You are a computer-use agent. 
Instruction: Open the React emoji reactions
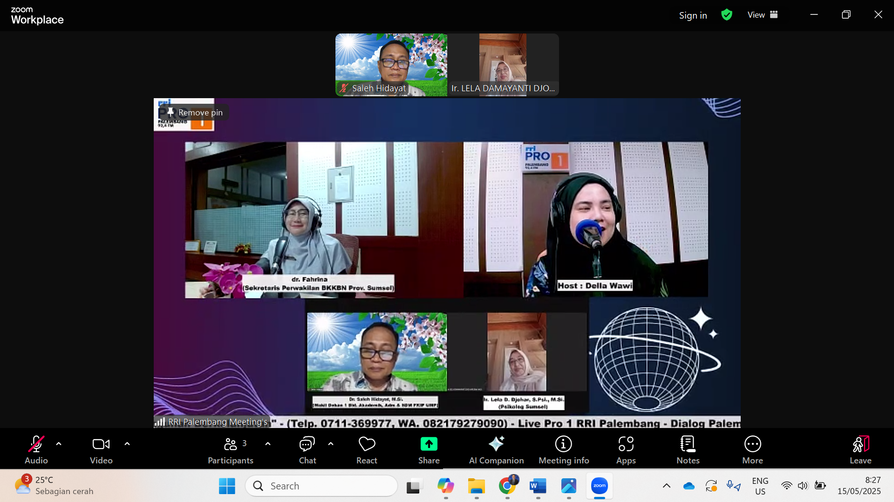pyautogui.click(x=367, y=449)
